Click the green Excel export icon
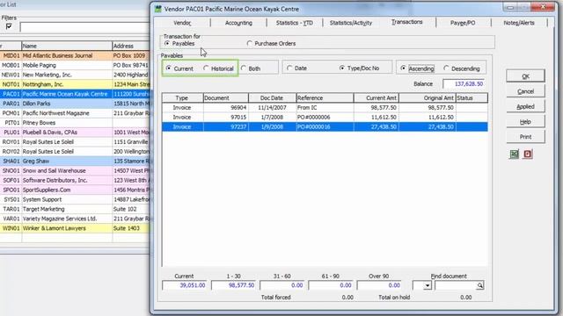Image resolution: width=563 pixels, height=316 pixels. 514,154
